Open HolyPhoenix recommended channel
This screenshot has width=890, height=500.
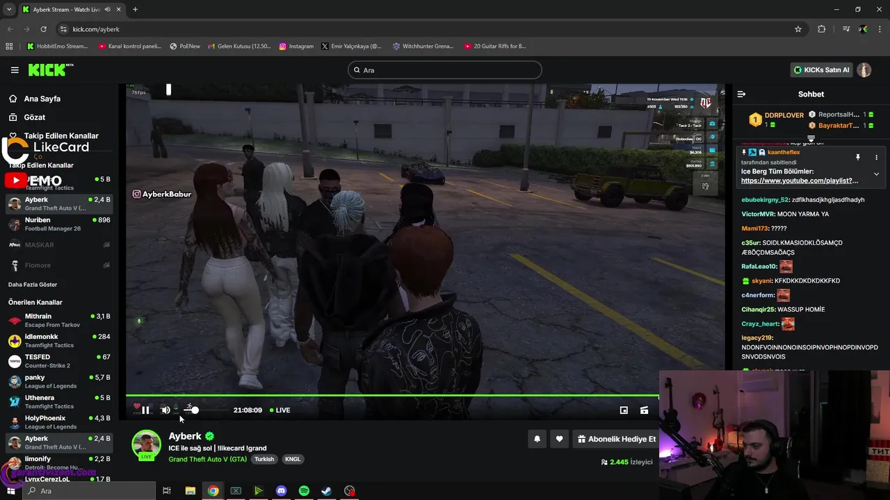[59, 422]
